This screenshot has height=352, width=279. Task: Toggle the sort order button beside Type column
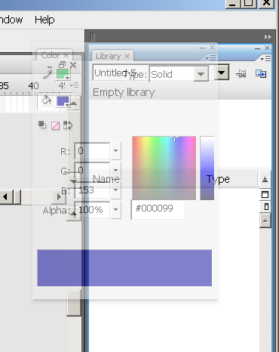(265, 179)
